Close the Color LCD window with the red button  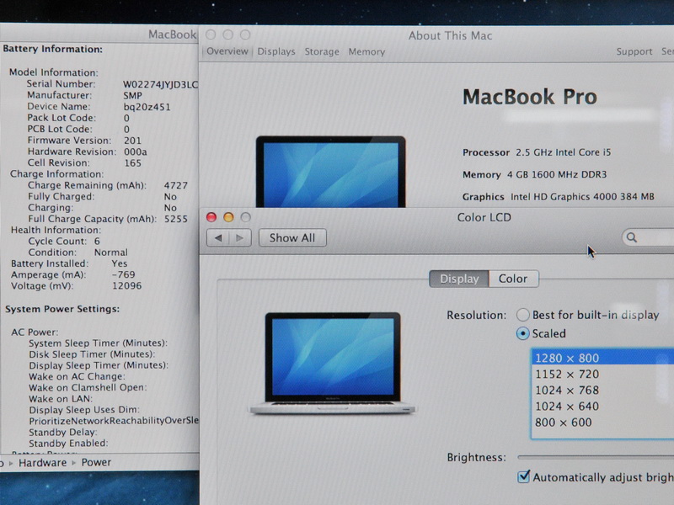pyautogui.click(x=211, y=217)
